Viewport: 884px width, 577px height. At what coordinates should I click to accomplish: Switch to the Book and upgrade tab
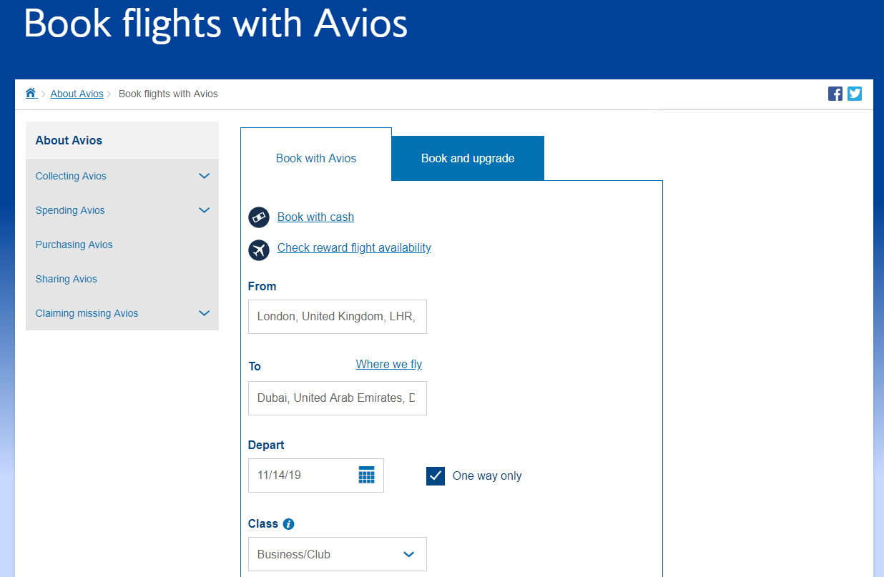(x=468, y=158)
